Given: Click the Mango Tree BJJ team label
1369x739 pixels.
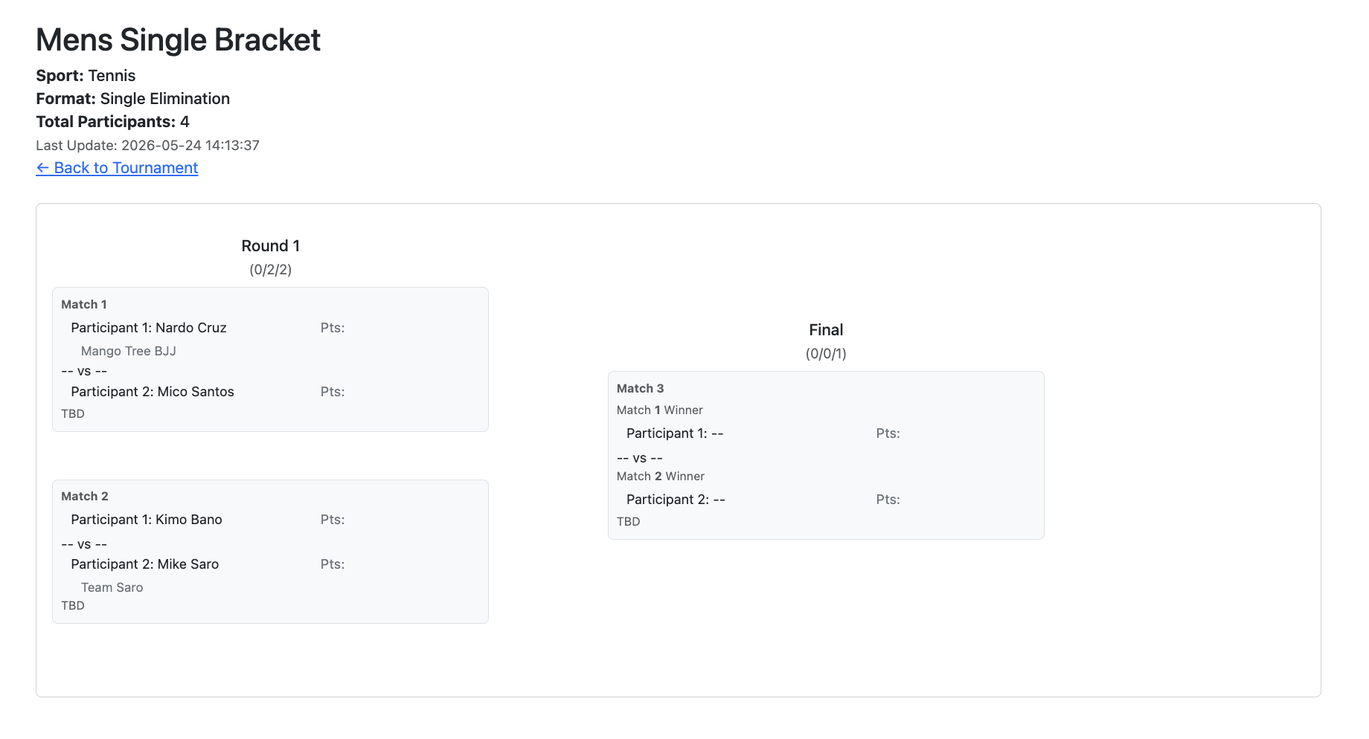Looking at the screenshot, I should click(129, 351).
